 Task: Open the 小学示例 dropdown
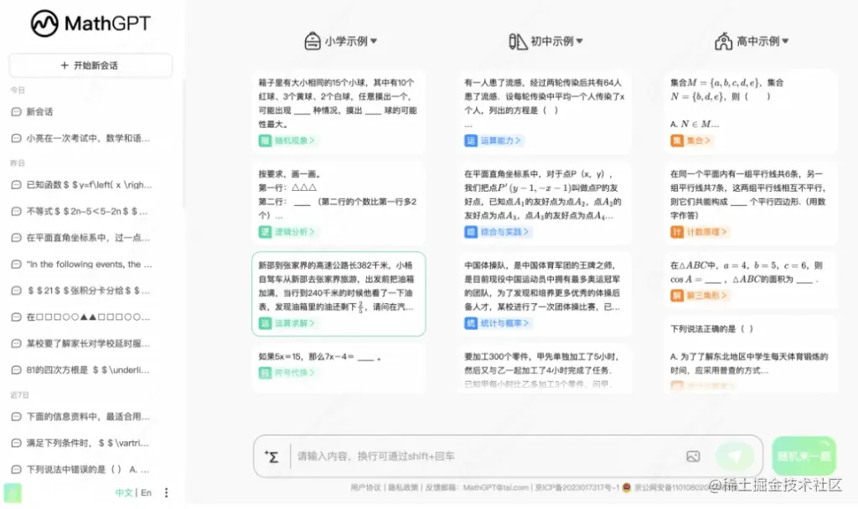click(x=342, y=39)
